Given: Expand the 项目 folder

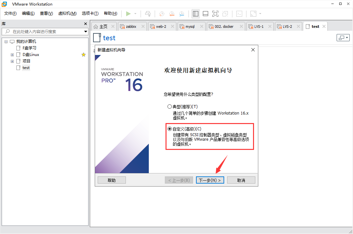Looking at the screenshot, I should 12,62.
